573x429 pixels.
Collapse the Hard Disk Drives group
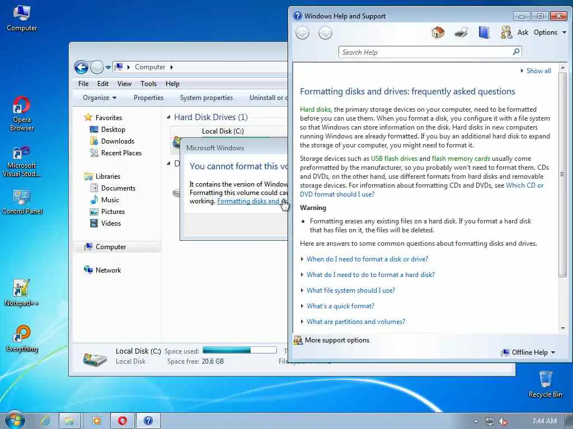point(168,117)
